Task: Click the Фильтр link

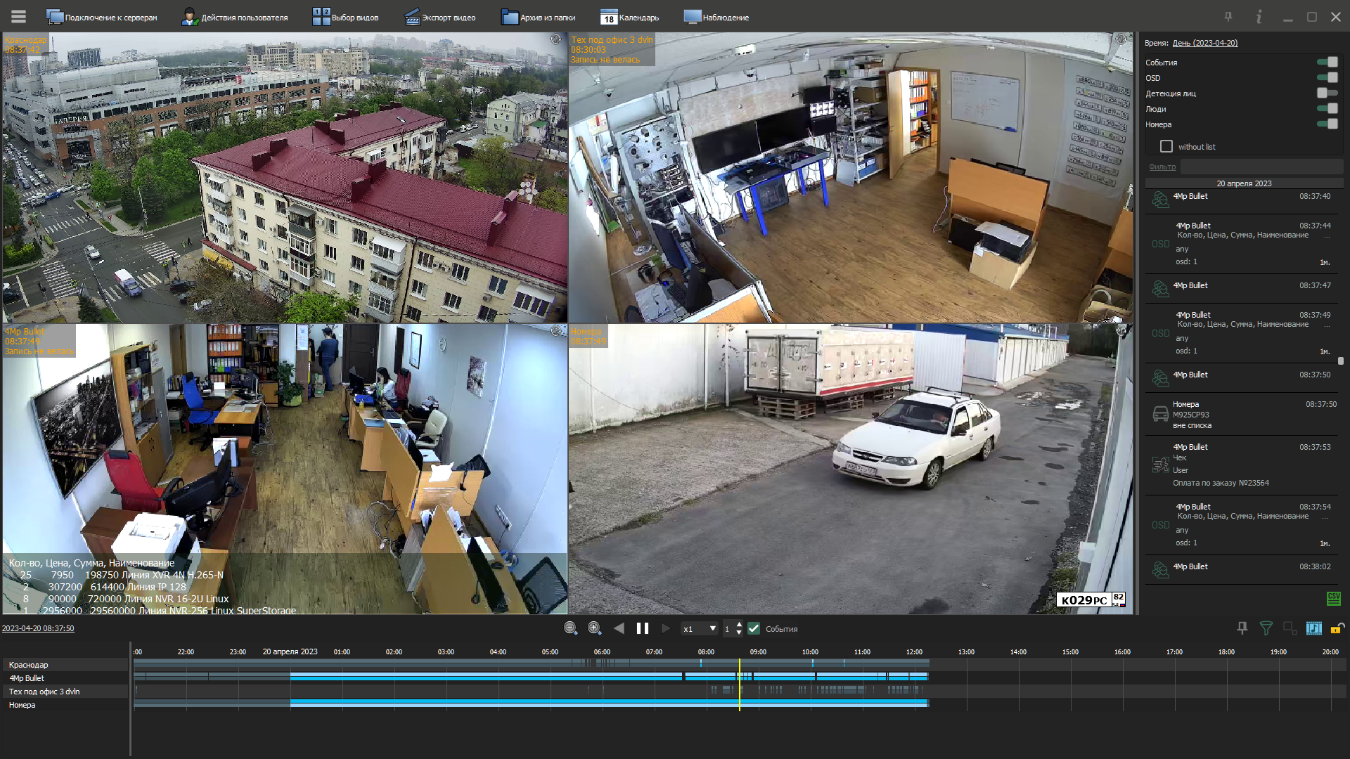Action: point(1162,167)
